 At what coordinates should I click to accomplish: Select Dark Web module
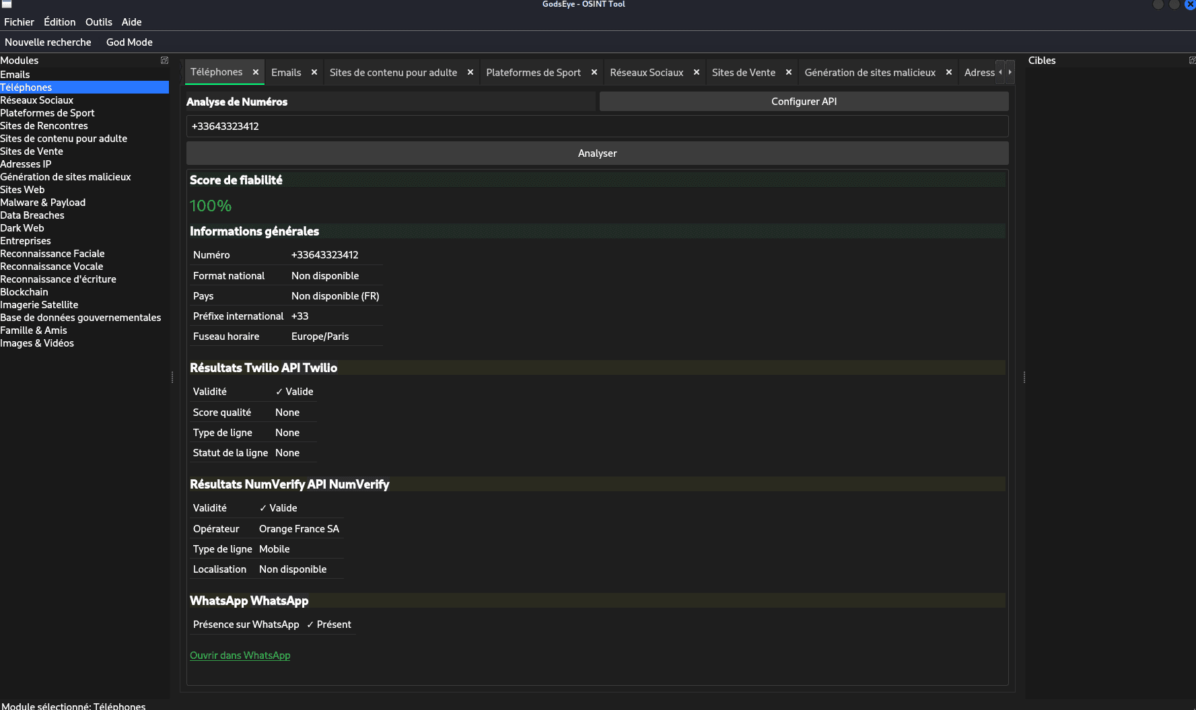click(84, 228)
